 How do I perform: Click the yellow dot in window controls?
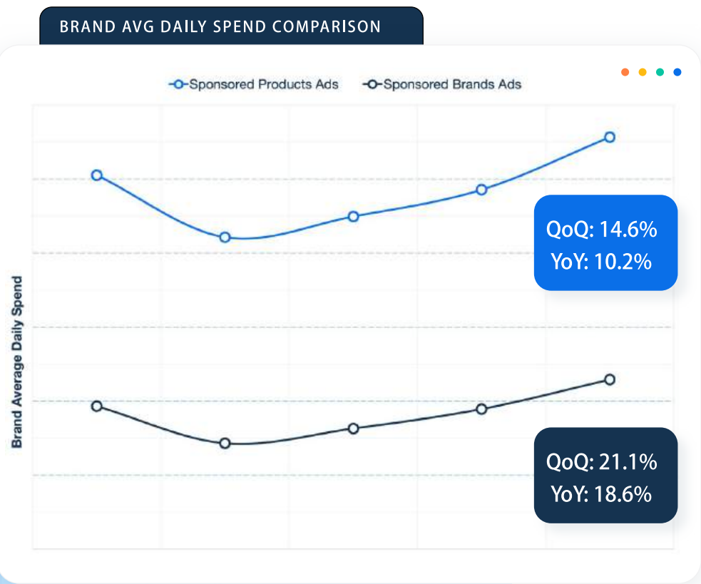[x=643, y=72]
